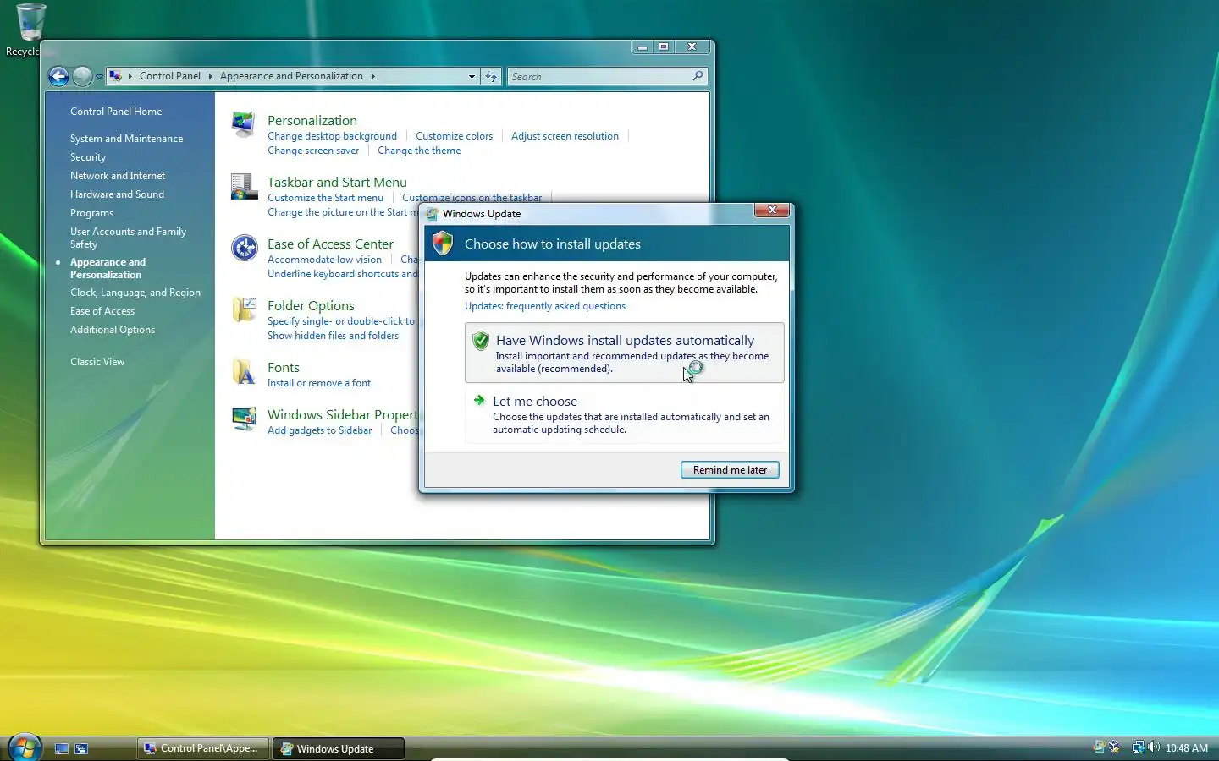Switch to Windows Update taskbar button
Image resolution: width=1219 pixels, height=761 pixels.
(x=339, y=748)
